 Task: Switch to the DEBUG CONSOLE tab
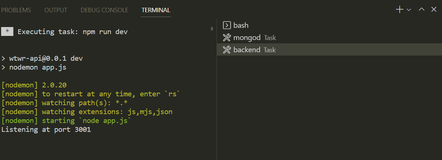click(x=104, y=10)
